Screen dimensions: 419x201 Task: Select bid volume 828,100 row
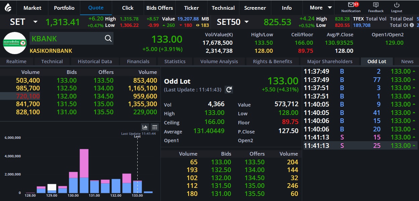click(28, 112)
